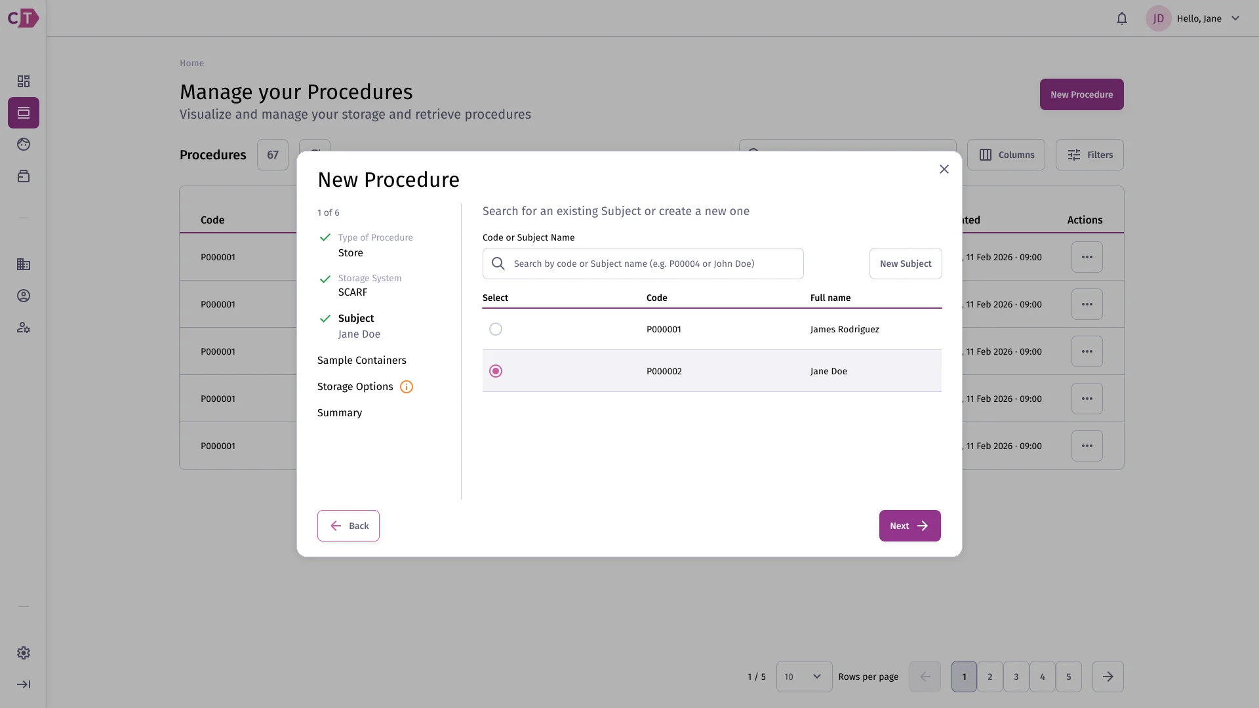Click the Code column header in dialog
This screenshot has height=708, width=1259.
(657, 298)
